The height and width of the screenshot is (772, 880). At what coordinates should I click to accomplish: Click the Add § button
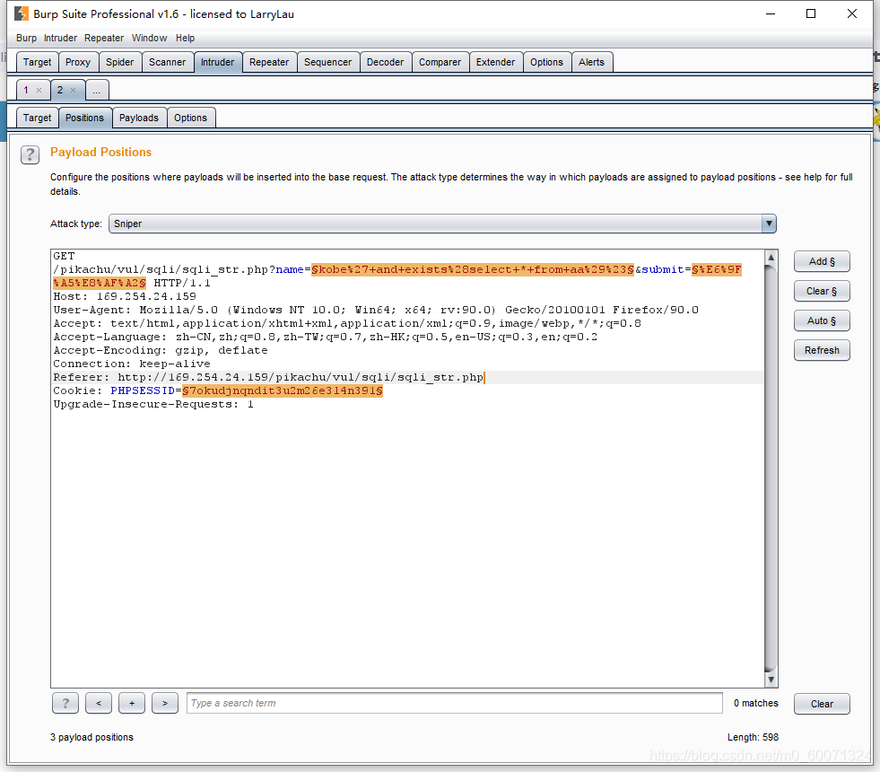(822, 261)
